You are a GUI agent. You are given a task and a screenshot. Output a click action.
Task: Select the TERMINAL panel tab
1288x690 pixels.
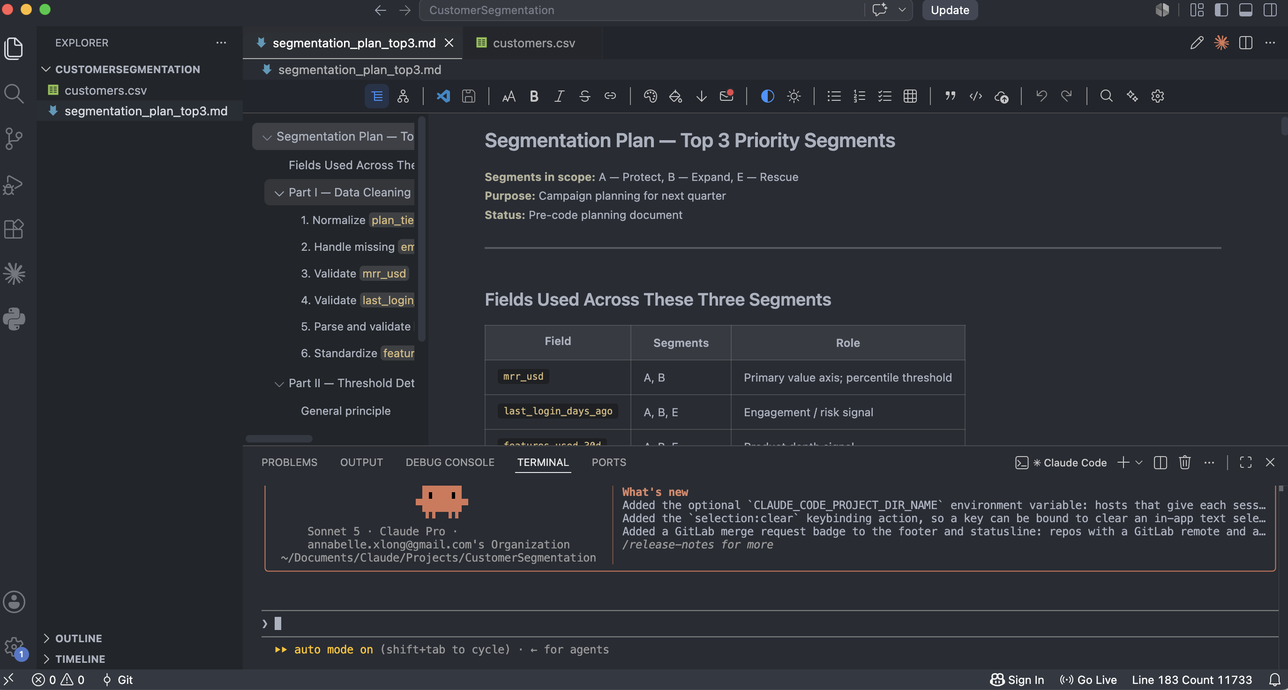tap(543, 463)
